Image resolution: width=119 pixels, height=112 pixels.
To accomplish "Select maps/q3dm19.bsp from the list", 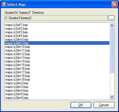I will click(x=57, y=80).
